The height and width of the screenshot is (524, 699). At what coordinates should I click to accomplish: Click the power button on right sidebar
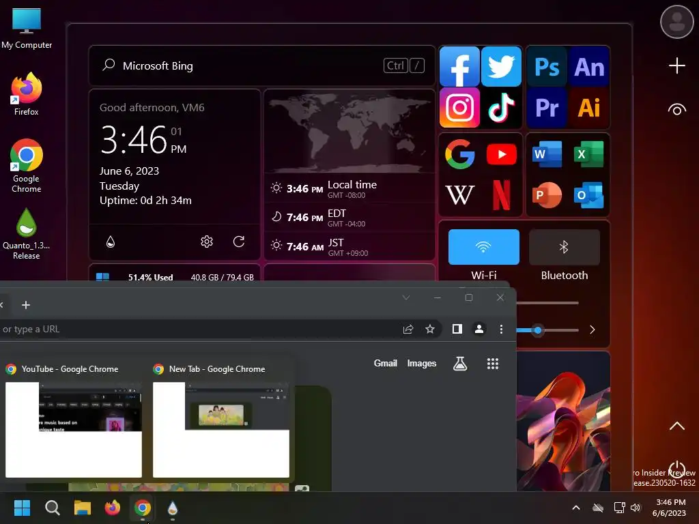pos(676,469)
